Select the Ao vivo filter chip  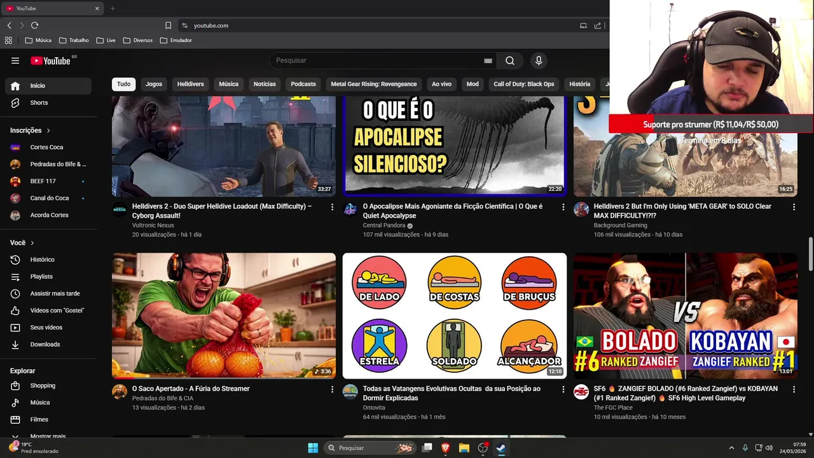tap(441, 84)
